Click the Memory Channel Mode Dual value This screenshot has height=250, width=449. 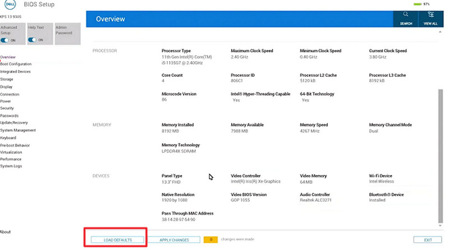click(373, 131)
